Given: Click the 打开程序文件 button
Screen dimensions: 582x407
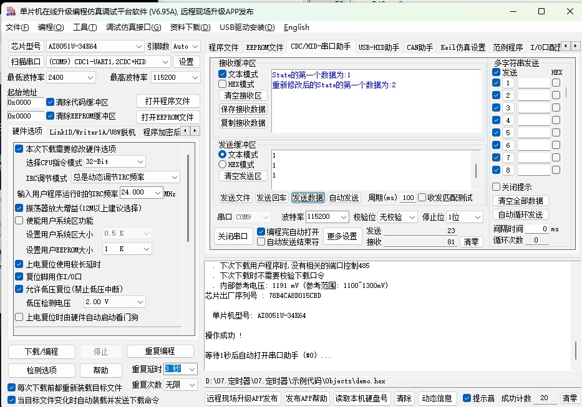Looking at the screenshot, I should coord(168,101).
